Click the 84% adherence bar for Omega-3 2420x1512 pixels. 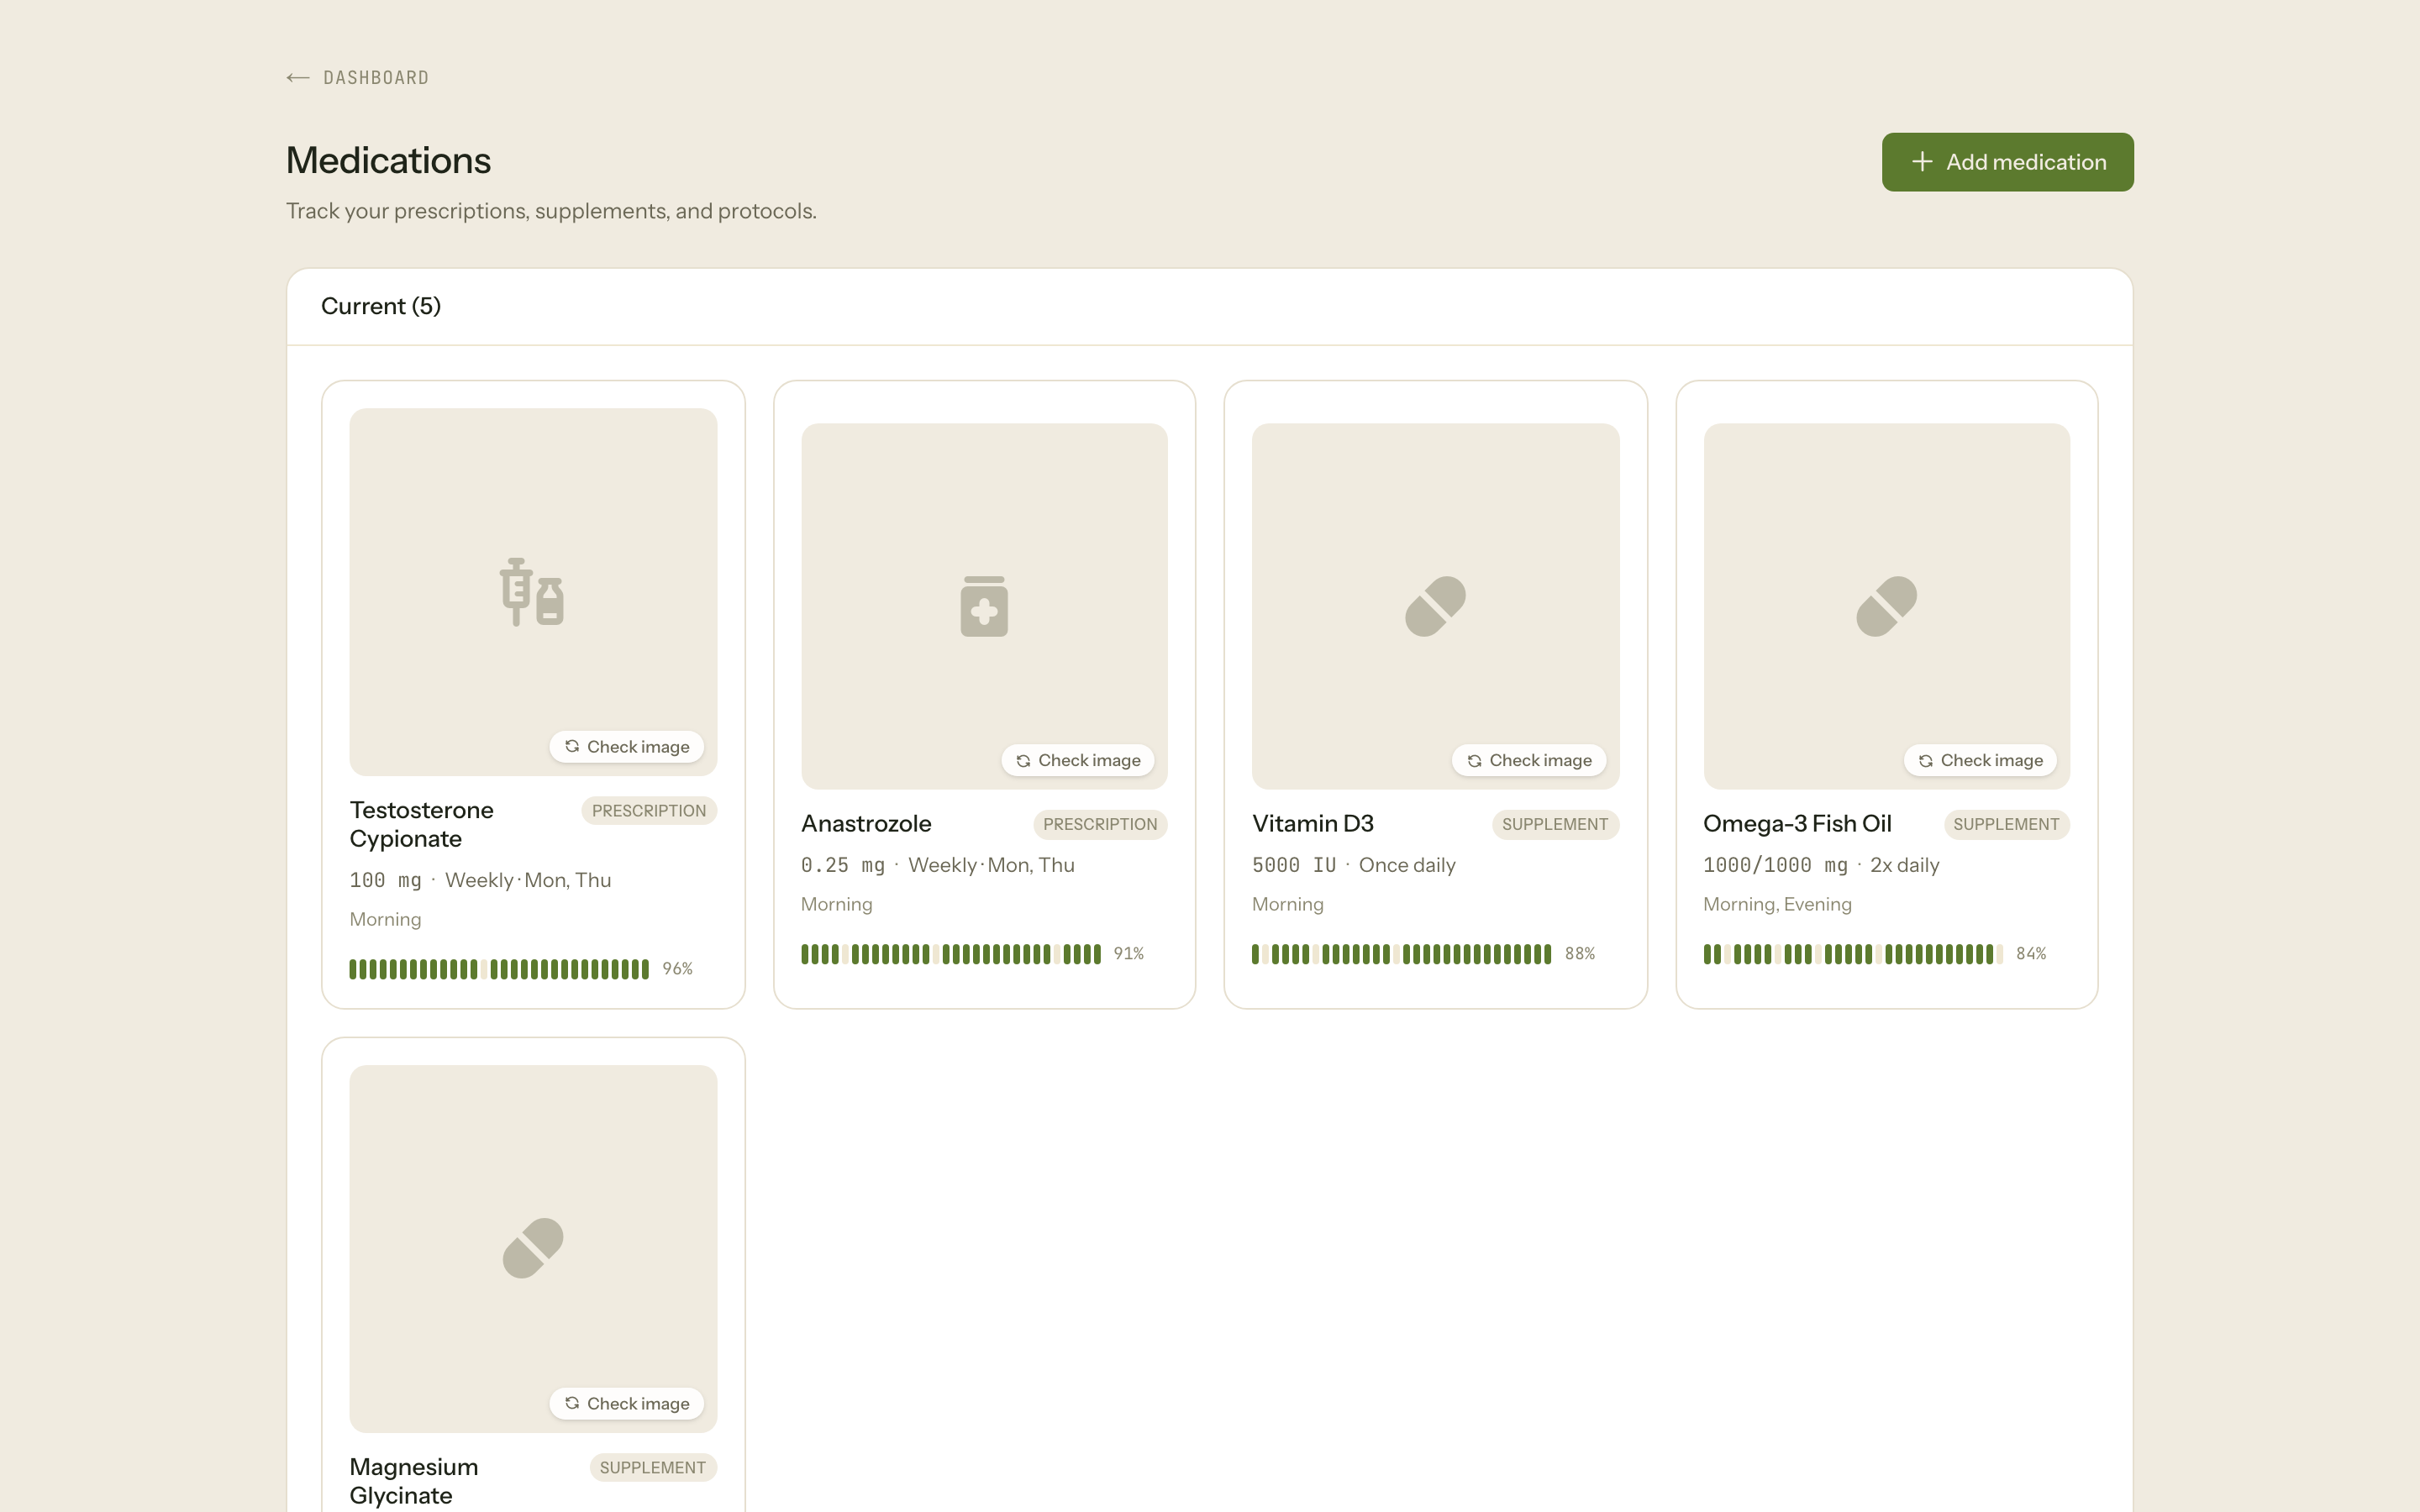1853,954
